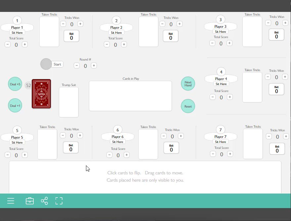Viewport: 291px width, 221px height.
Task: Sit at Player 3 seat
Action: [221, 31]
